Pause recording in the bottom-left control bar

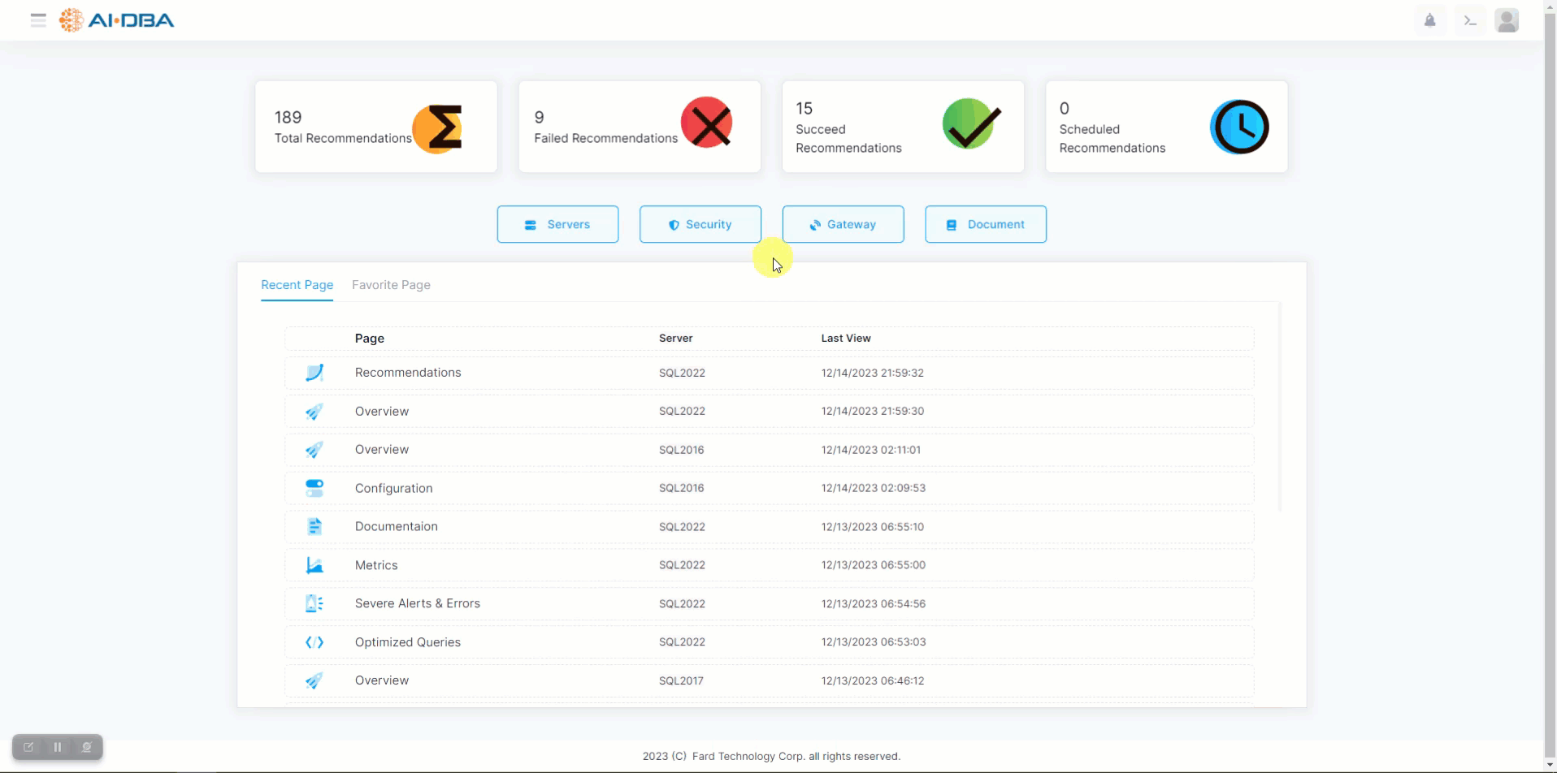58,747
